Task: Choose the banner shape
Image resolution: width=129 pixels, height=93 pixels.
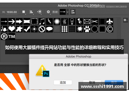Action: [x=27, y=22]
